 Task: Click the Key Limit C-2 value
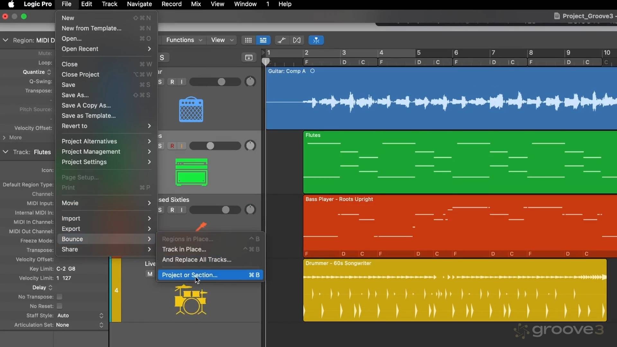coord(61,269)
